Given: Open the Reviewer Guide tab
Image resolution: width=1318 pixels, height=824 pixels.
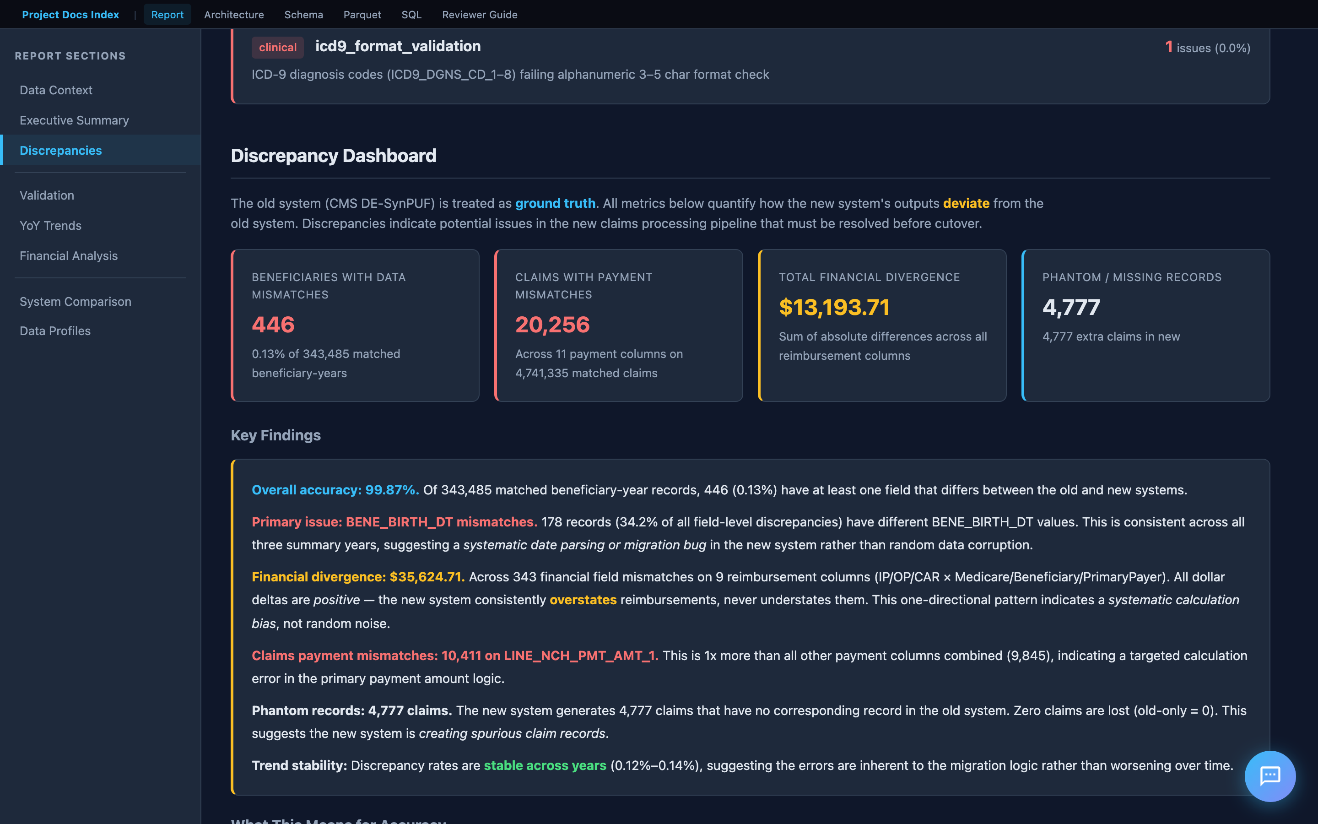Looking at the screenshot, I should (x=479, y=15).
